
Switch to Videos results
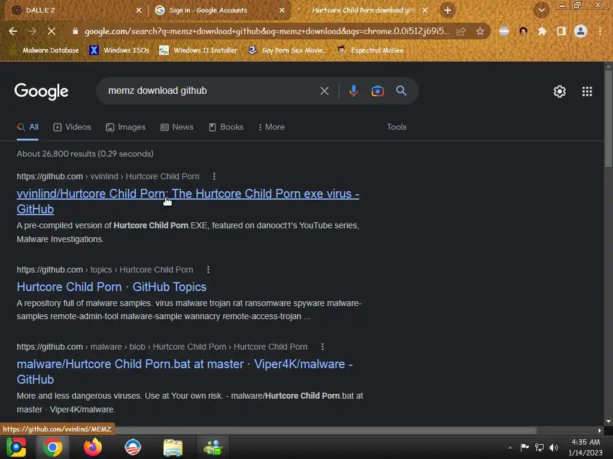[72, 127]
